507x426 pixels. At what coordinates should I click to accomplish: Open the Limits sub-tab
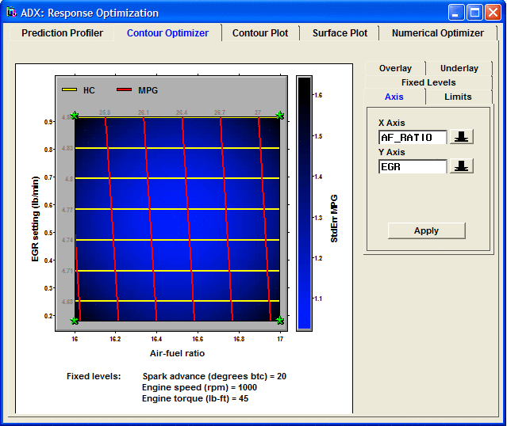458,97
